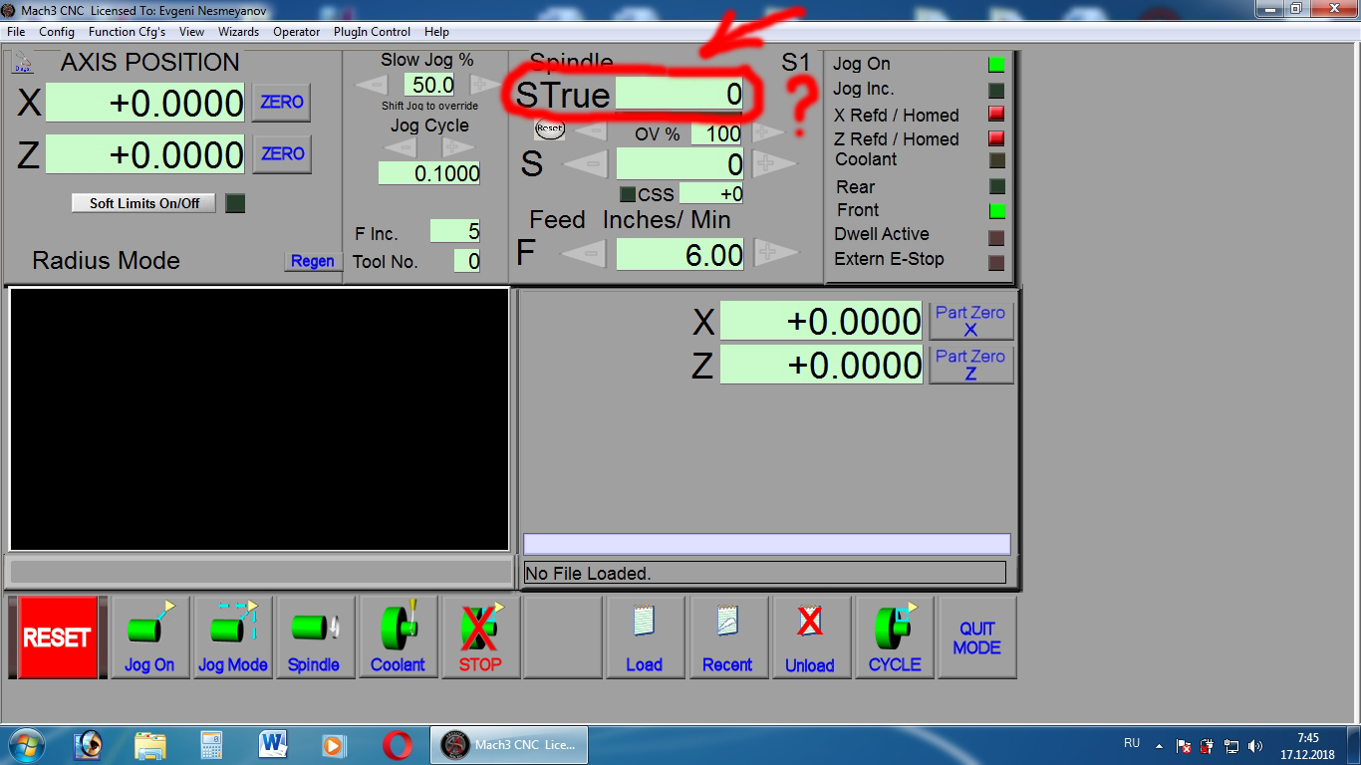Open the PlugIn Control menu
Viewport: 1361px width, 765px height.
coord(372,32)
